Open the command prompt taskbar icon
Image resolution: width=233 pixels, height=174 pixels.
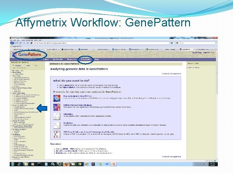[x=39, y=164]
